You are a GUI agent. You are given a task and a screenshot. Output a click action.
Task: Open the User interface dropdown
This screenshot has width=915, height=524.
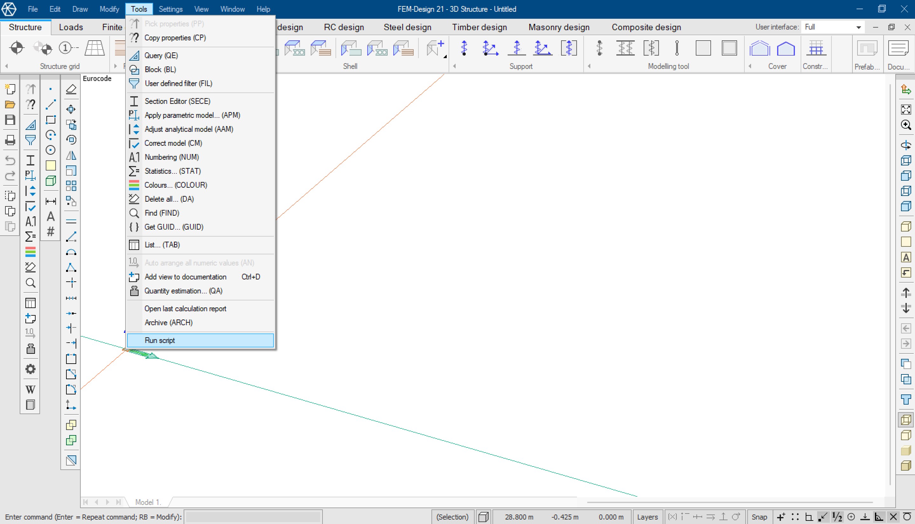[858, 27]
